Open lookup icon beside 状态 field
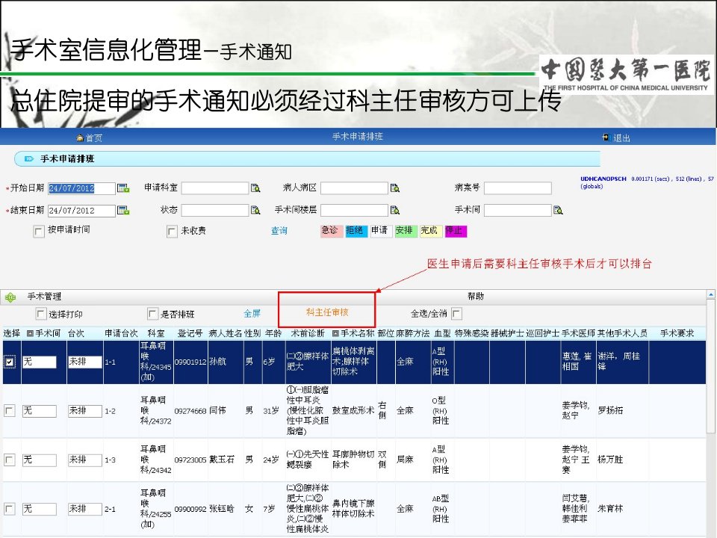The image size is (717, 538). pyautogui.click(x=255, y=210)
